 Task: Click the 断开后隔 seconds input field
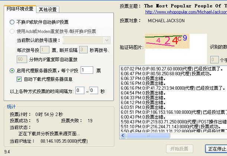83,50
